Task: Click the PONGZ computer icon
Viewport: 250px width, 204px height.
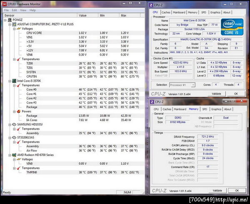Action: [x=10, y=20]
